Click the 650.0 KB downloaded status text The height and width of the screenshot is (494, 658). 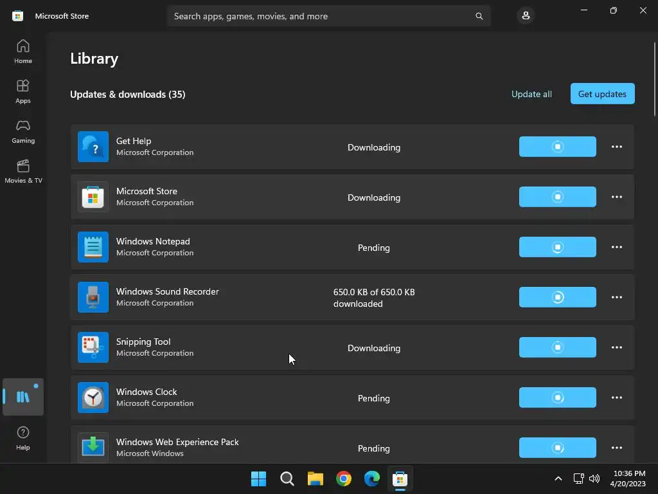[x=374, y=298]
